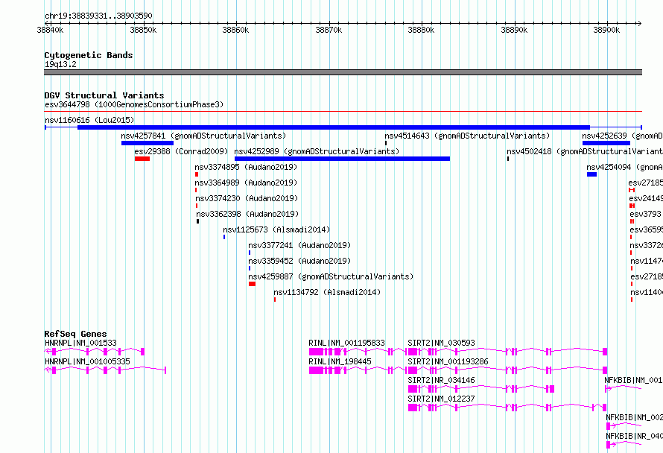Click the blue nsv4257841 variant bar
663x453 pixels.
coord(147,143)
